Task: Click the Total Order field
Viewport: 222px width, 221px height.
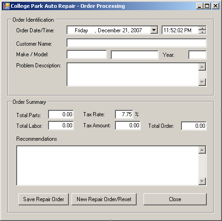Action: point(194,126)
